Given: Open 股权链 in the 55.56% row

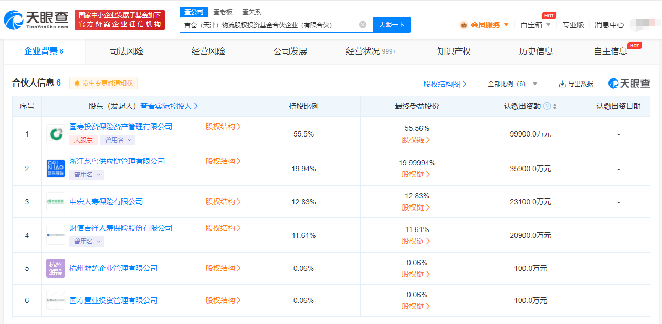Looking at the screenshot, I should pos(416,140).
